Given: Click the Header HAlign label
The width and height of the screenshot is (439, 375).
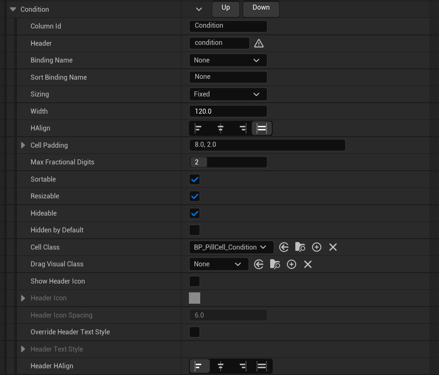Looking at the screenshot, I should [x=52, y=366].
